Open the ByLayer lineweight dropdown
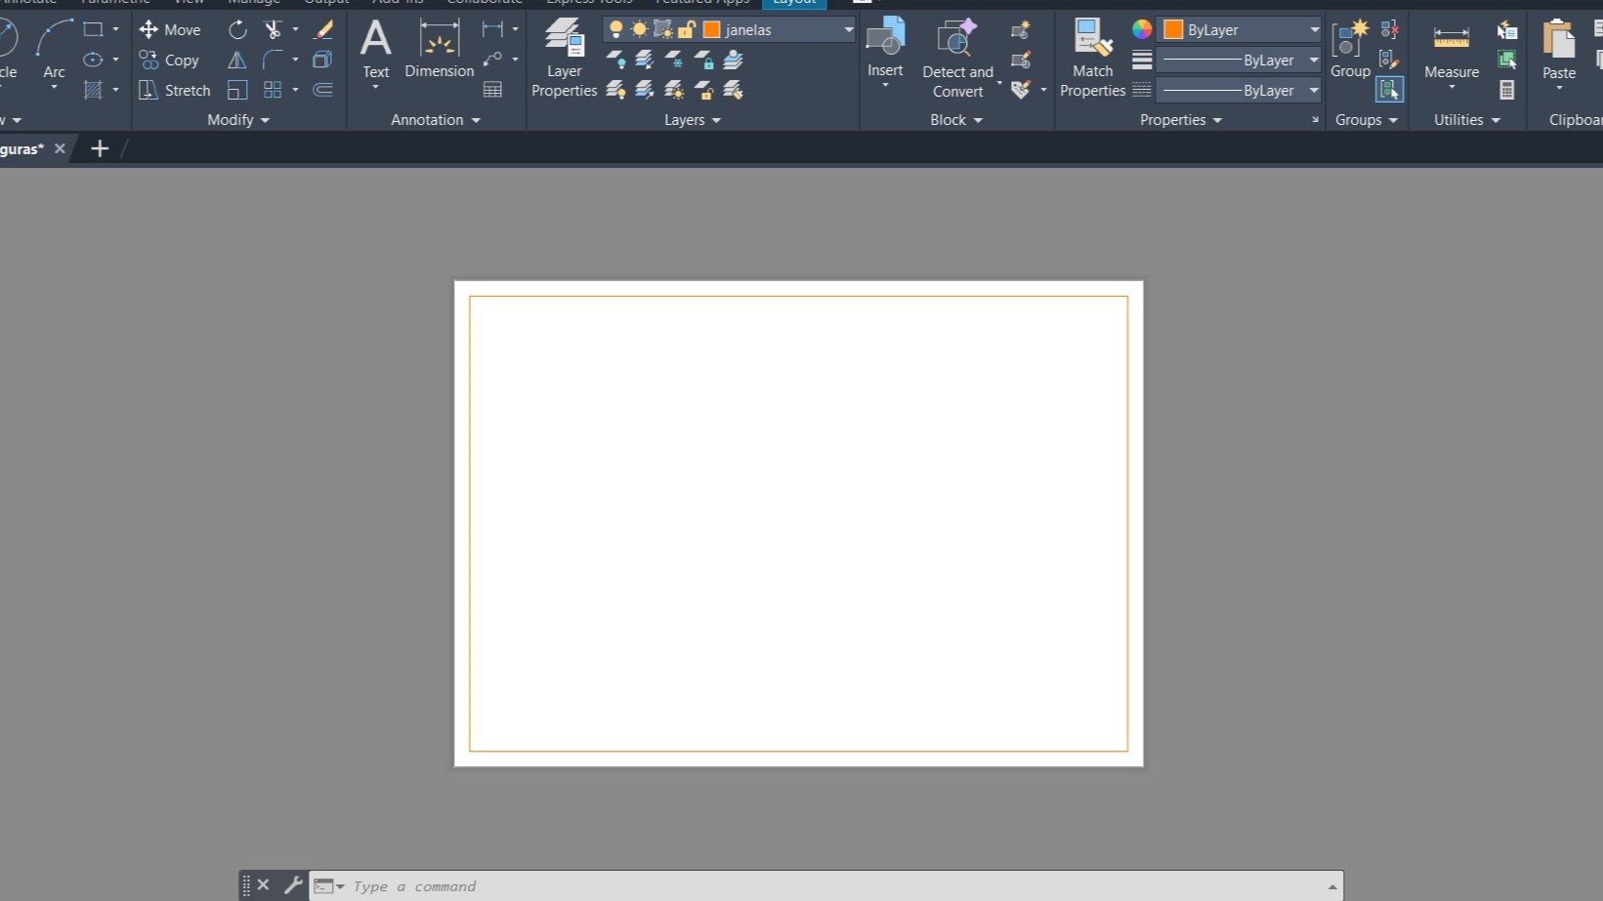The width and height of the screenshot is (1603, 901). [x=1314, y=60]
